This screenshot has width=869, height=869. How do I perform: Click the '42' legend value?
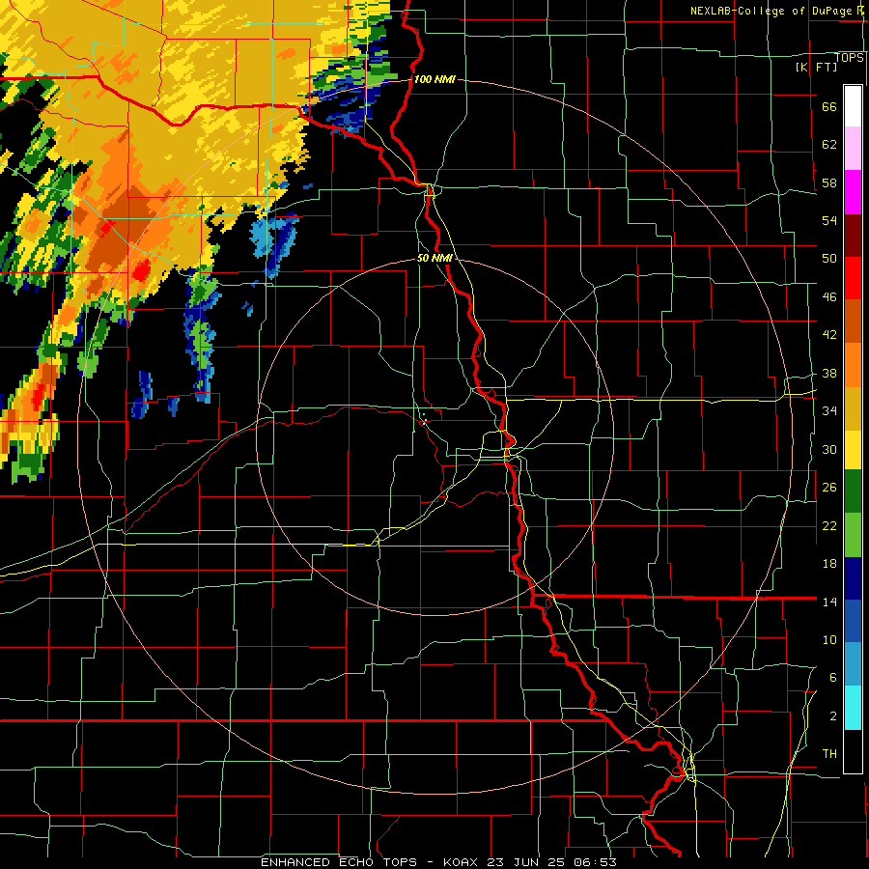829,335
